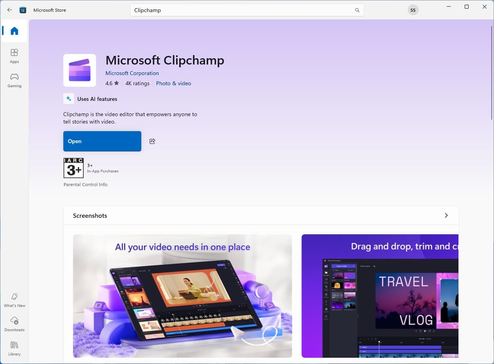Open the Home sidebar tab
The width and height of the screenshot is (494, 364).
click(x=14, y=31)
